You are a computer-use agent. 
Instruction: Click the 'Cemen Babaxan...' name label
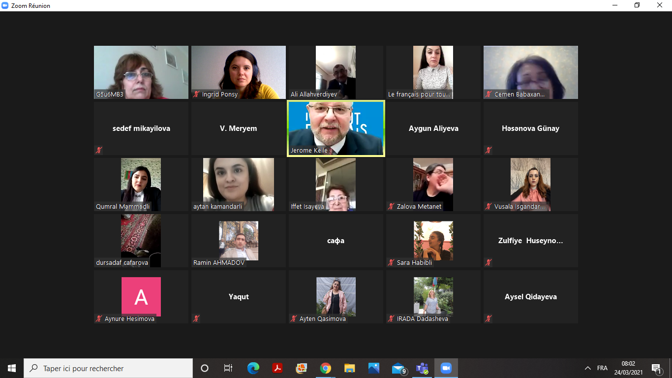coord(519,94)
